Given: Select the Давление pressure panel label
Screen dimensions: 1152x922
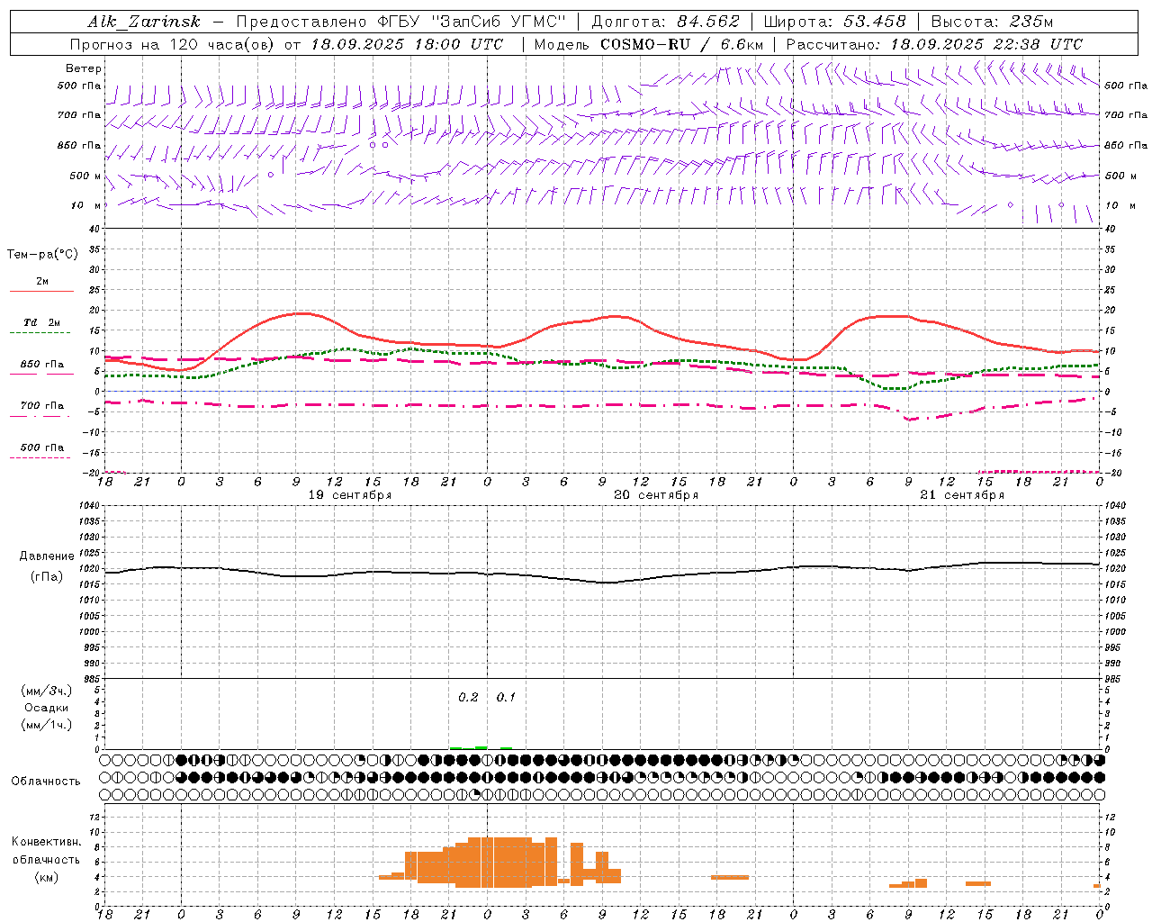Looking at the screenshot, I should click(47, 556).
